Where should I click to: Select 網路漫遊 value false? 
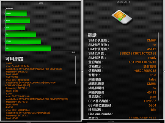pos(153,79)
